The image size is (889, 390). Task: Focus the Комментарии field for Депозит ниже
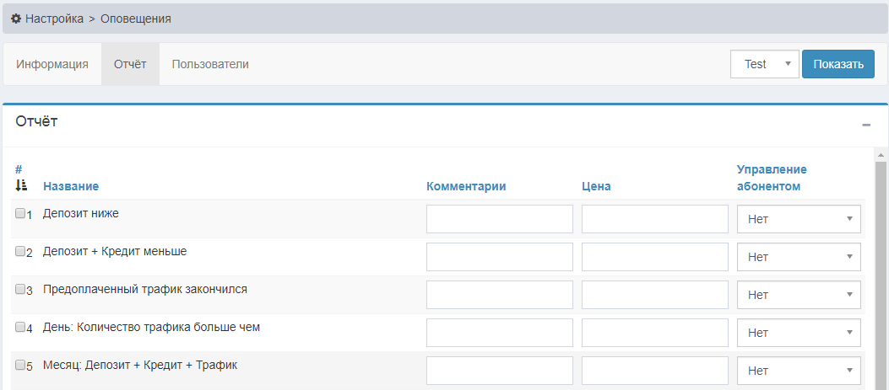[x=499, y=219]
